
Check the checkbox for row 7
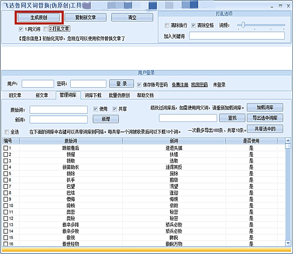(x=6, y=187)
